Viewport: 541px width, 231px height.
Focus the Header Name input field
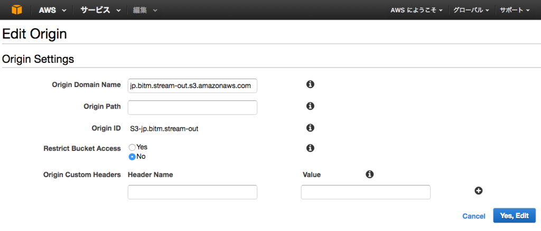tap(192, 192)
